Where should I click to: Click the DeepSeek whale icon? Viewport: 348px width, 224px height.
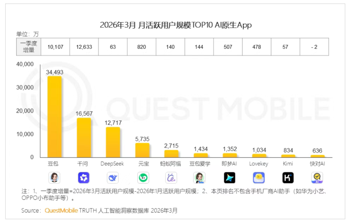click(x=113, y=177)
